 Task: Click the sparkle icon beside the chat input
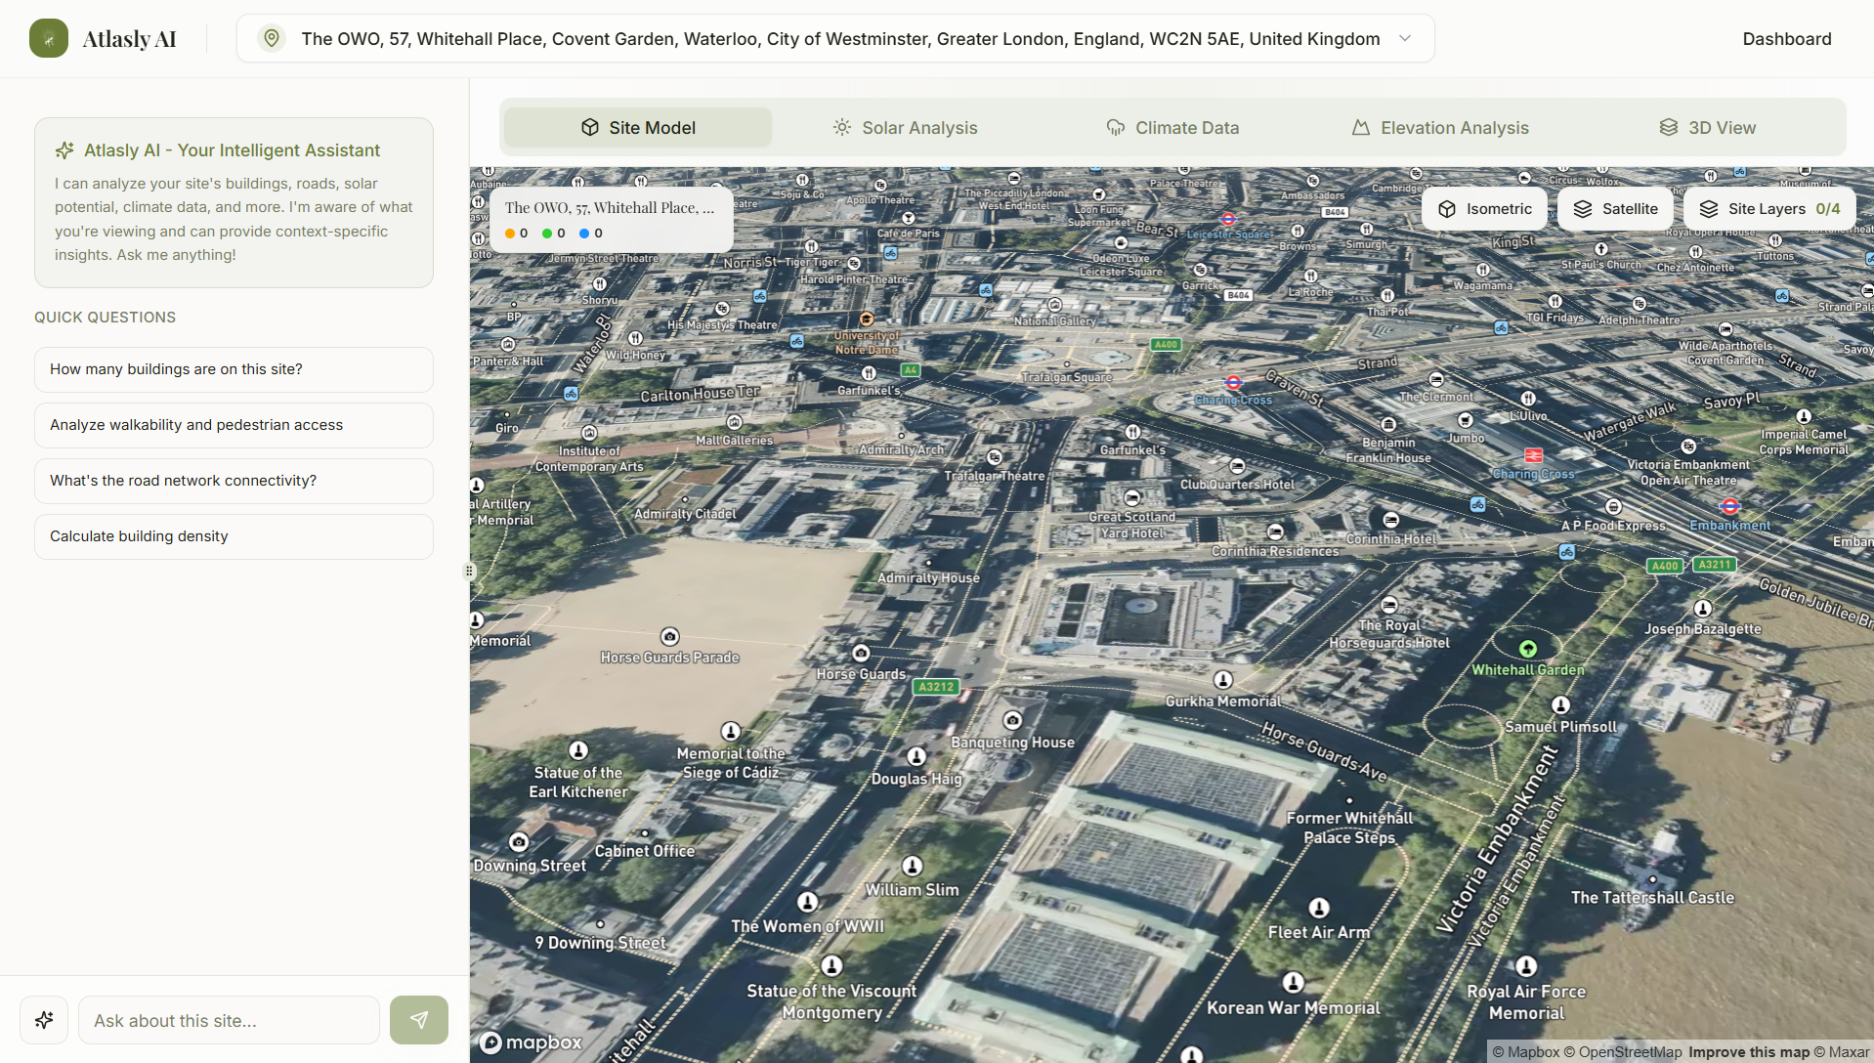coord(44,1020)
